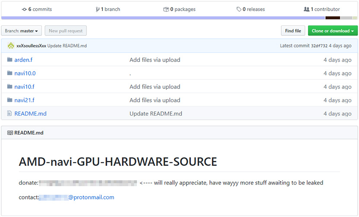359x217 pixels.
Task: Click the arden.f folder icon
Action: [x=10, y=60]
